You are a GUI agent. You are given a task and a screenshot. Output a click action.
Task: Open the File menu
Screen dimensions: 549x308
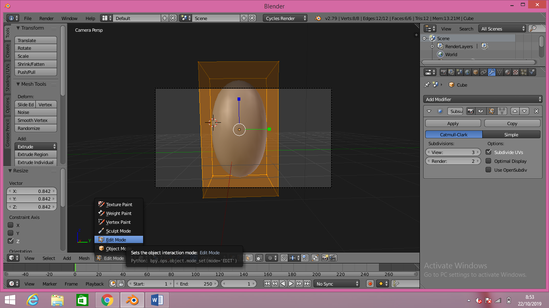tap(28, 18)
